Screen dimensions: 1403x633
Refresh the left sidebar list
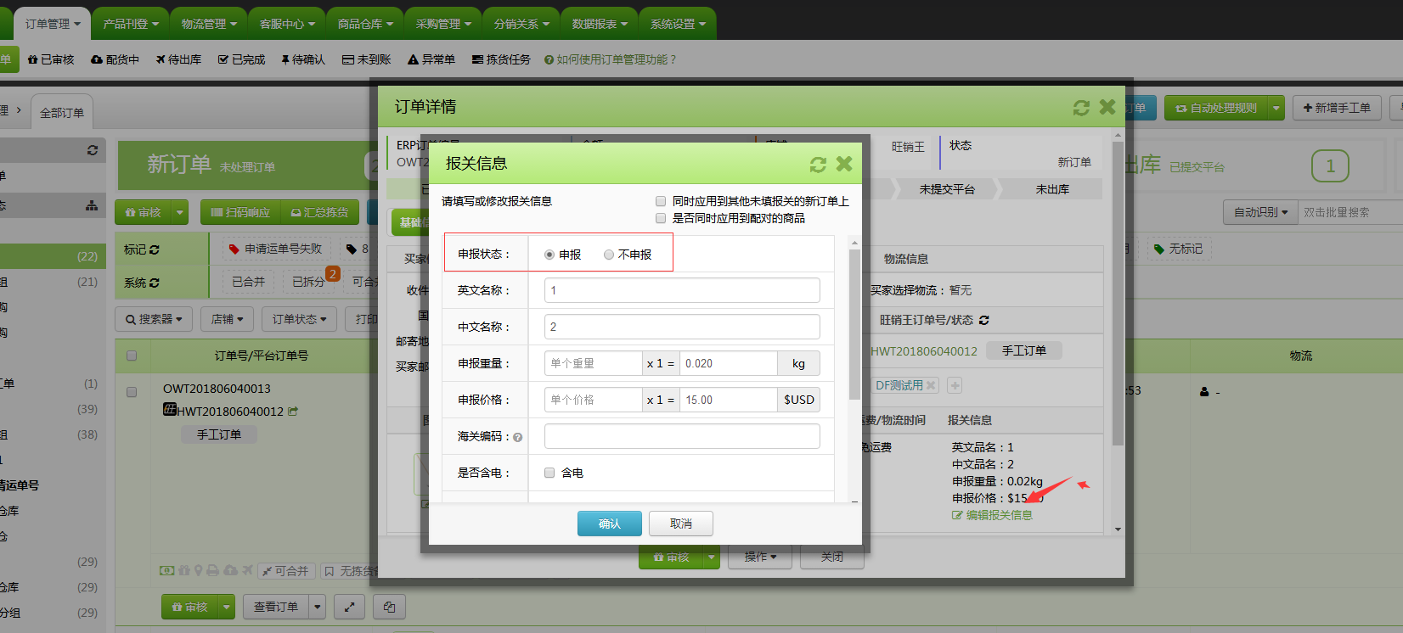click(x=92, y=150)
